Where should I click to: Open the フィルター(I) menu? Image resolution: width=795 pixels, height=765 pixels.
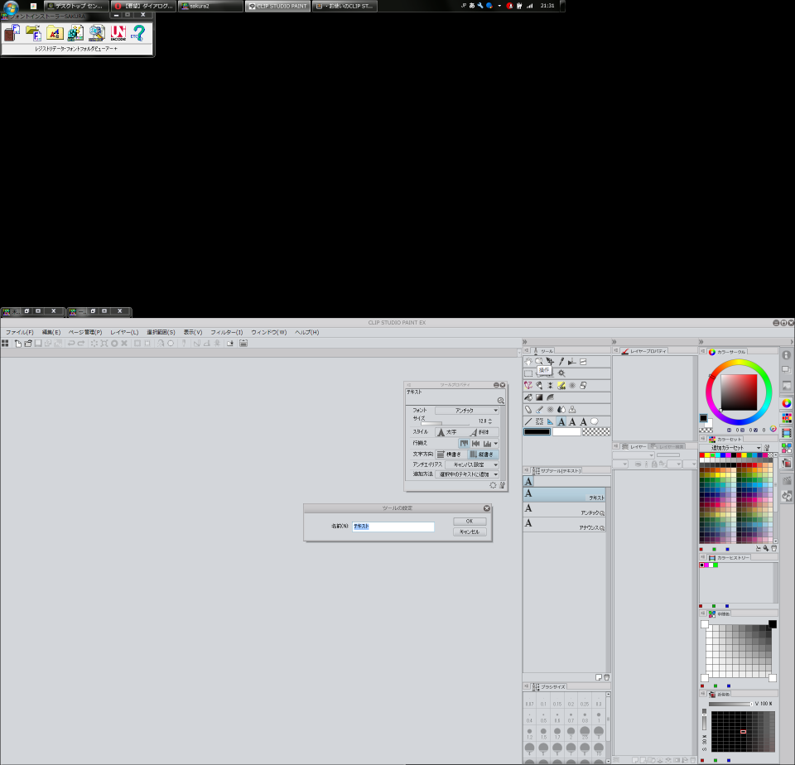pyautogui.click(x=226, y=332)
